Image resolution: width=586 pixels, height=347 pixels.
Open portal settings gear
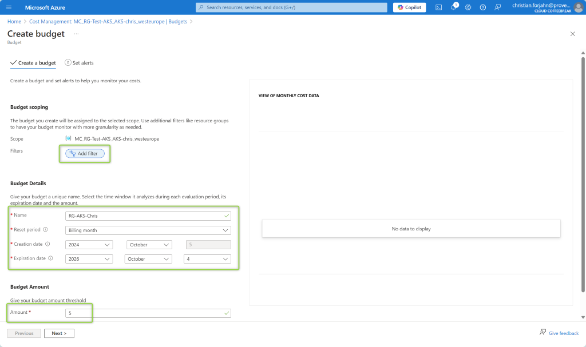(468, 7)
